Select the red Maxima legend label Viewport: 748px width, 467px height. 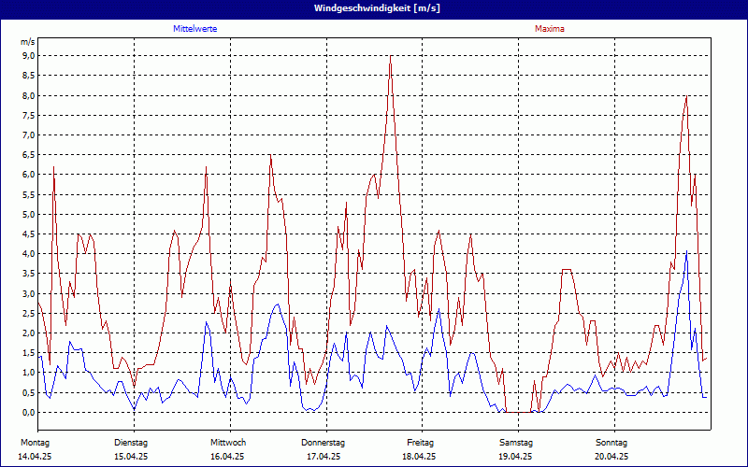(x=549, y=29)
